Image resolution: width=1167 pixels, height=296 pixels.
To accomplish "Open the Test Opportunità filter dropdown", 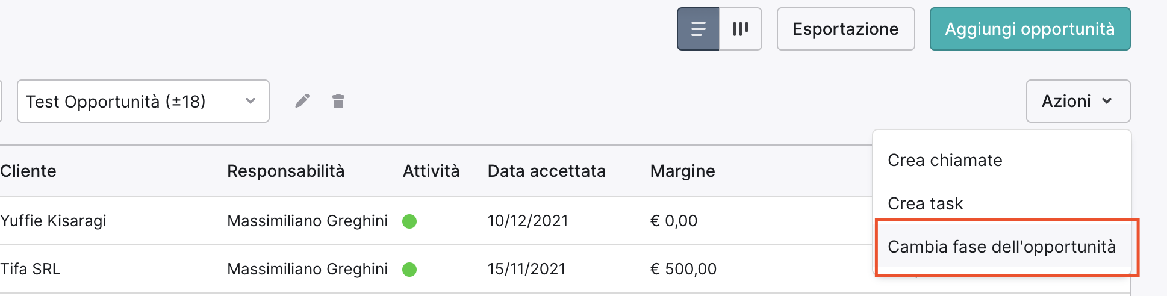I will (x=143, y=101).
